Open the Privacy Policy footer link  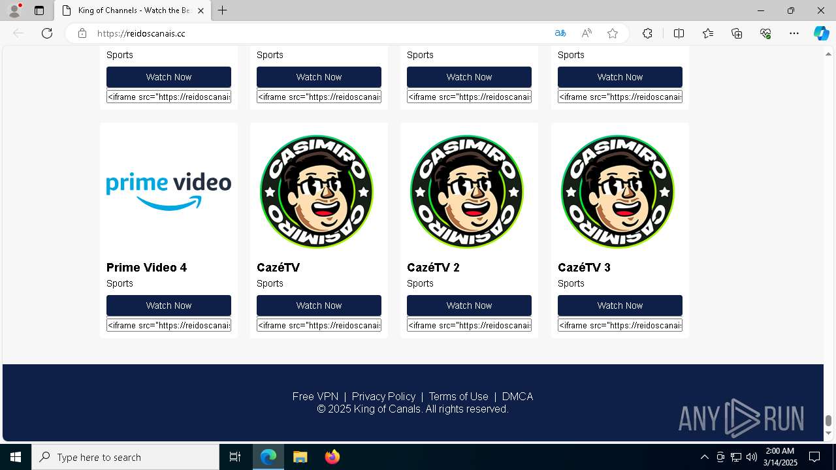[383, 396]
